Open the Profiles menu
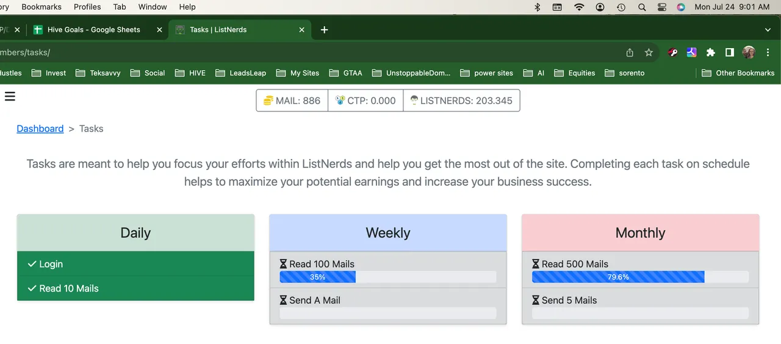Screen dimensions: 781x344 [x=87, y=7]
